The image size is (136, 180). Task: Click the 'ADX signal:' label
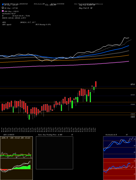(7, 25)
